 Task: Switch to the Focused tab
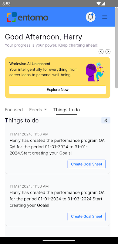click(x=14, y=110)
